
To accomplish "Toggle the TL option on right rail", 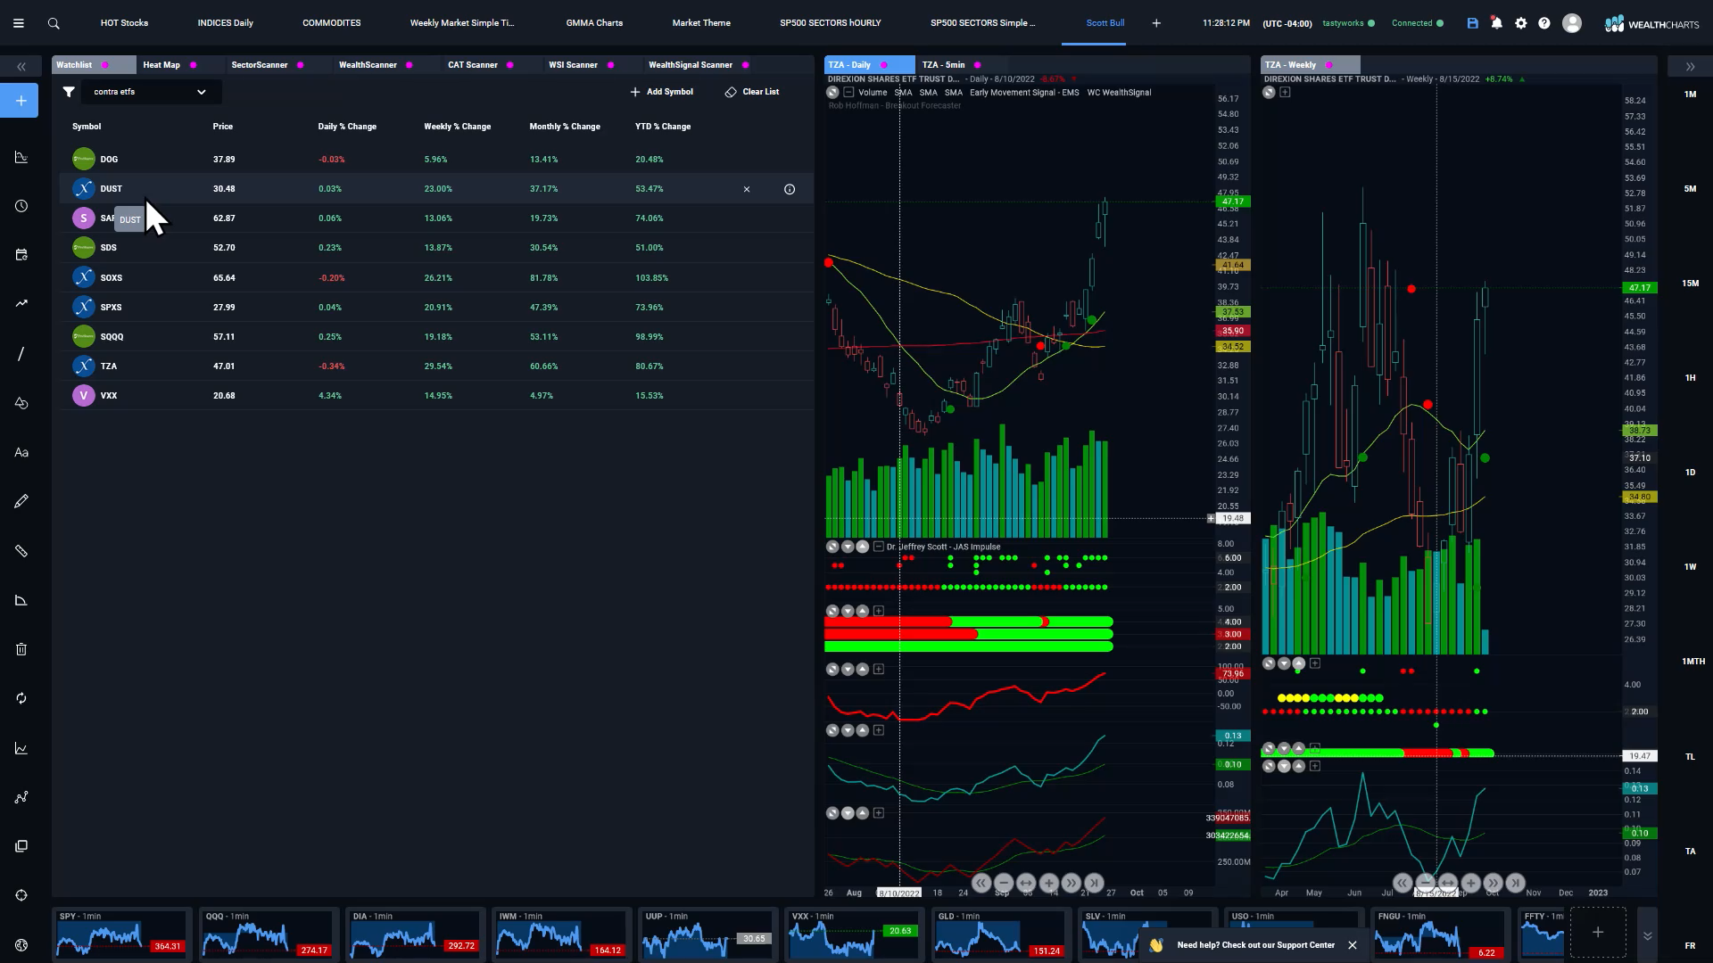I will 1690,756.
